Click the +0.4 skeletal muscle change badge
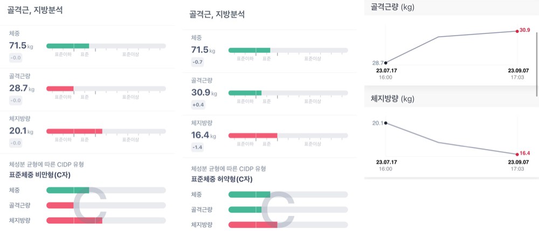Viewport: 539px width, 231px height. point(198,105)
